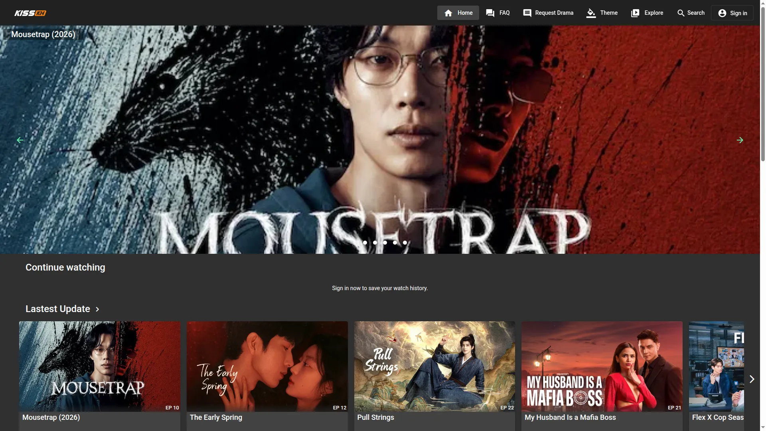Advance the banner with the right arrow
The image size is (766, 431).
740,140
